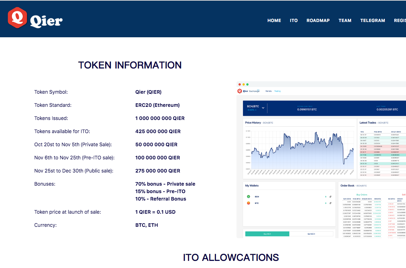Click the TOKEN INFORMATION heading
Viewport: 406px width, 268px height.
pos(130,65)
